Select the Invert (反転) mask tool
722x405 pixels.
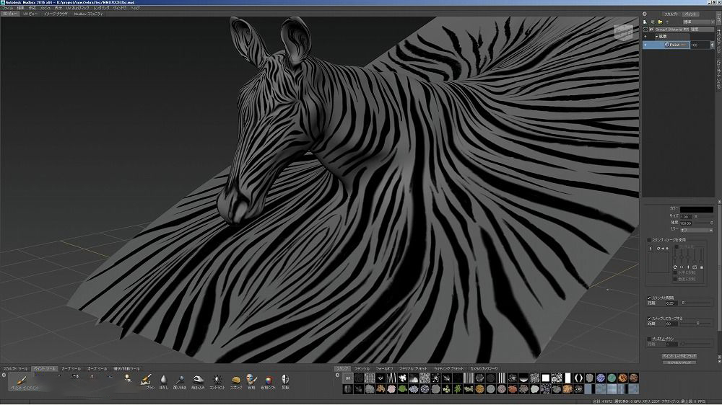286,379
